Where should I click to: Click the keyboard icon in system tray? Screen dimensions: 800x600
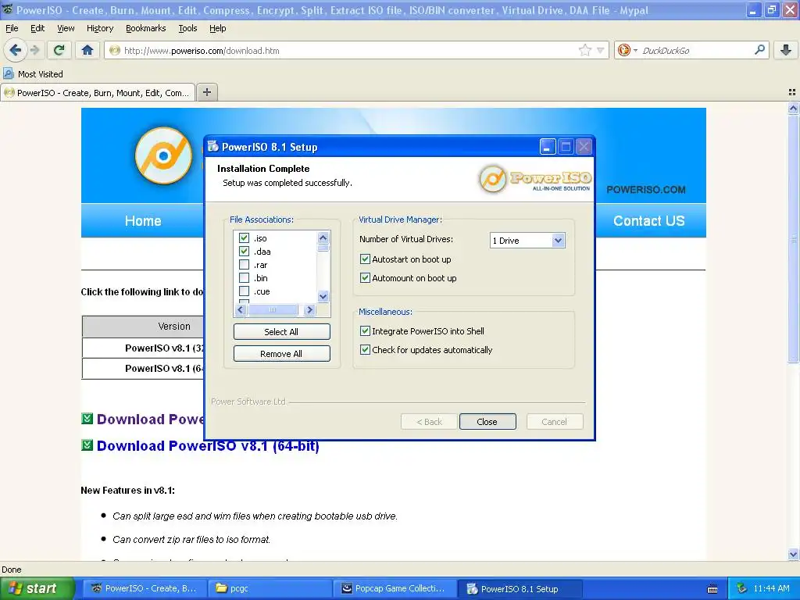pos(712,589)
